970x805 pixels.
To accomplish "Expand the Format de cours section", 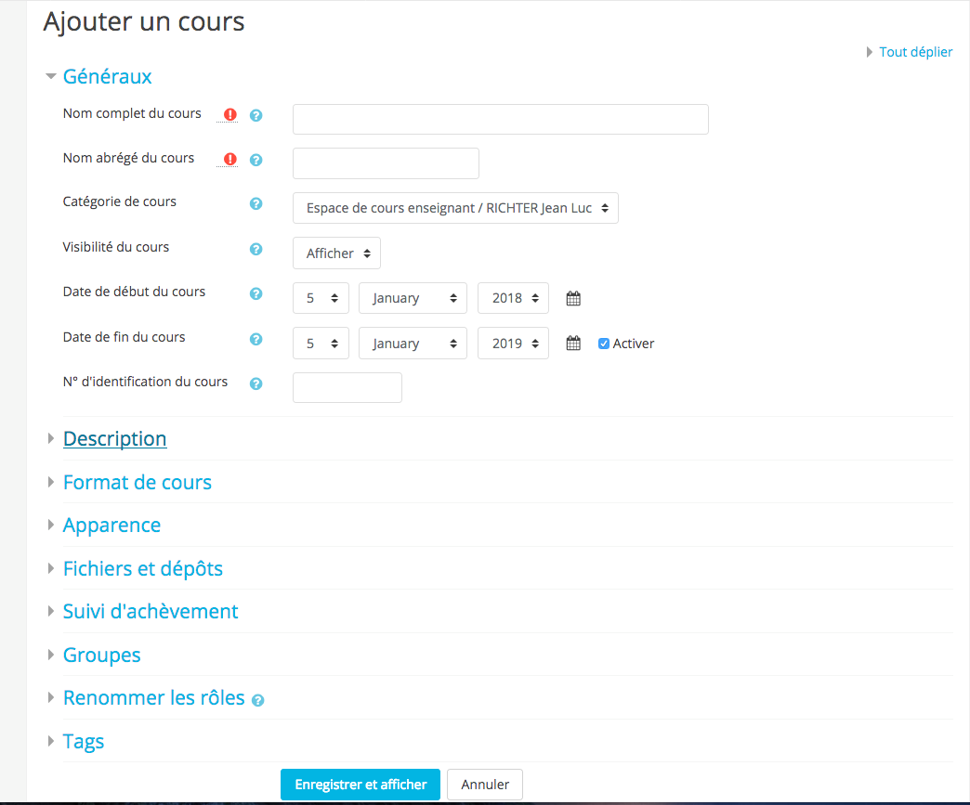I will tap(137, 483).
